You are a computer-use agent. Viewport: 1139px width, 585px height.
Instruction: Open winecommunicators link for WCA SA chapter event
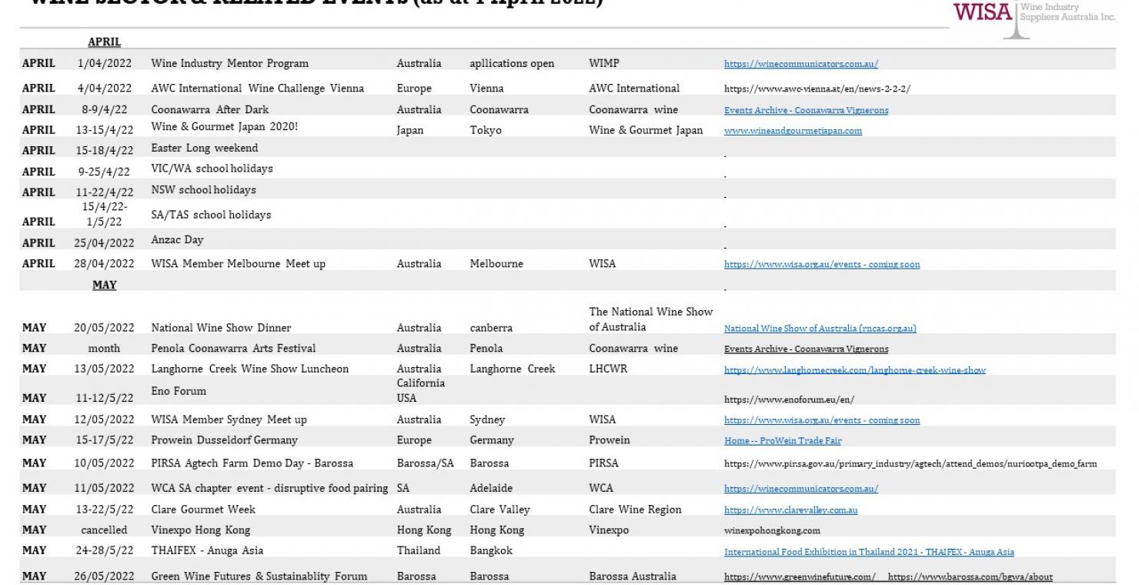[x=801, y=489]
